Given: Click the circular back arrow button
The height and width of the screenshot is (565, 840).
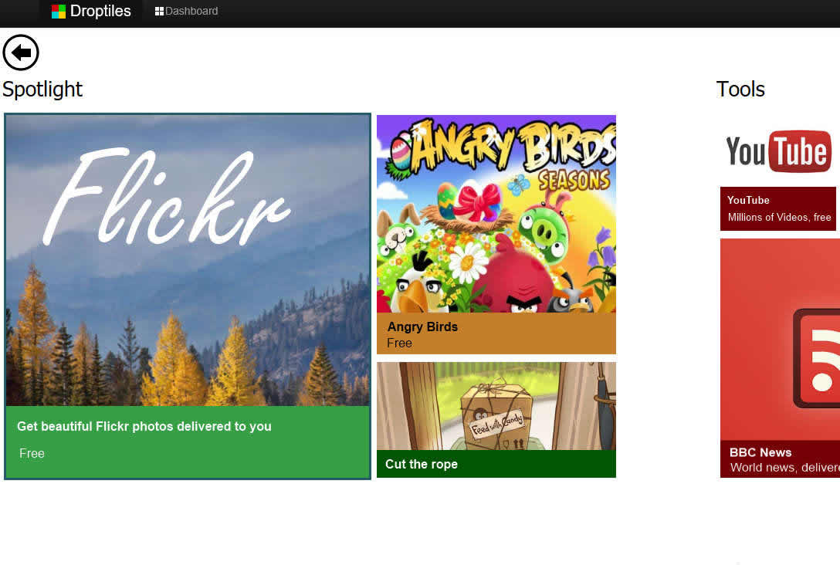Looking at the screenshot, I should click(21, 52).
